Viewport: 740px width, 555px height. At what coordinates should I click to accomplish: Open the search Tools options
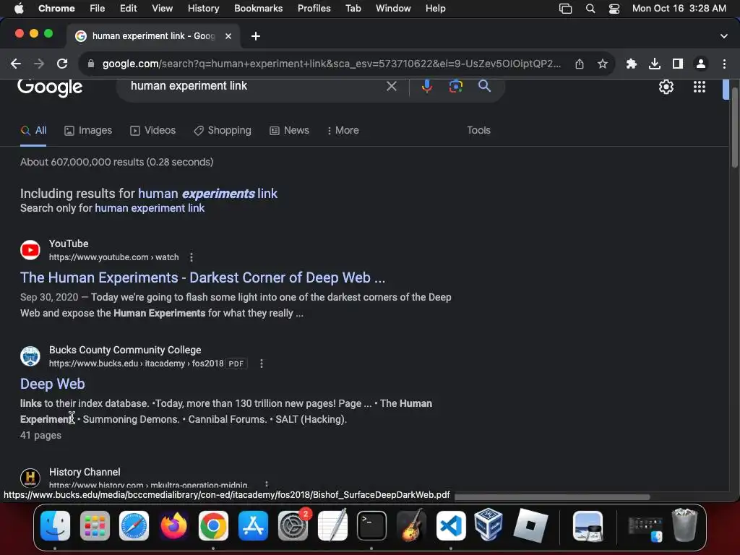478,130
